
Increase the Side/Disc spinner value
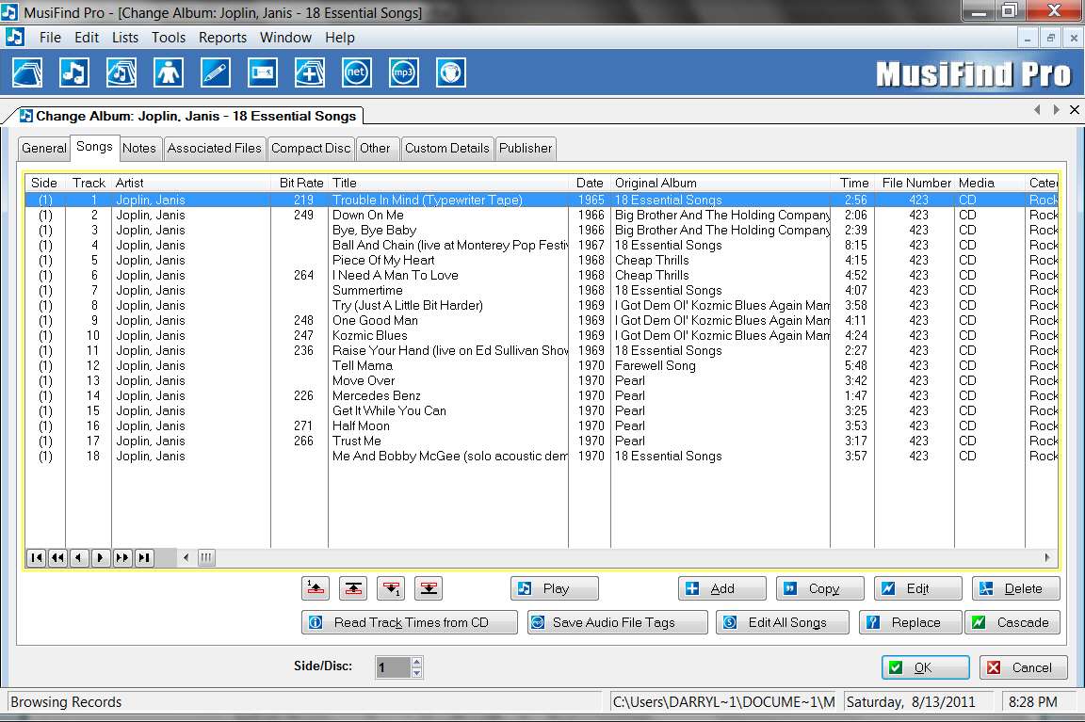[416, 663]
